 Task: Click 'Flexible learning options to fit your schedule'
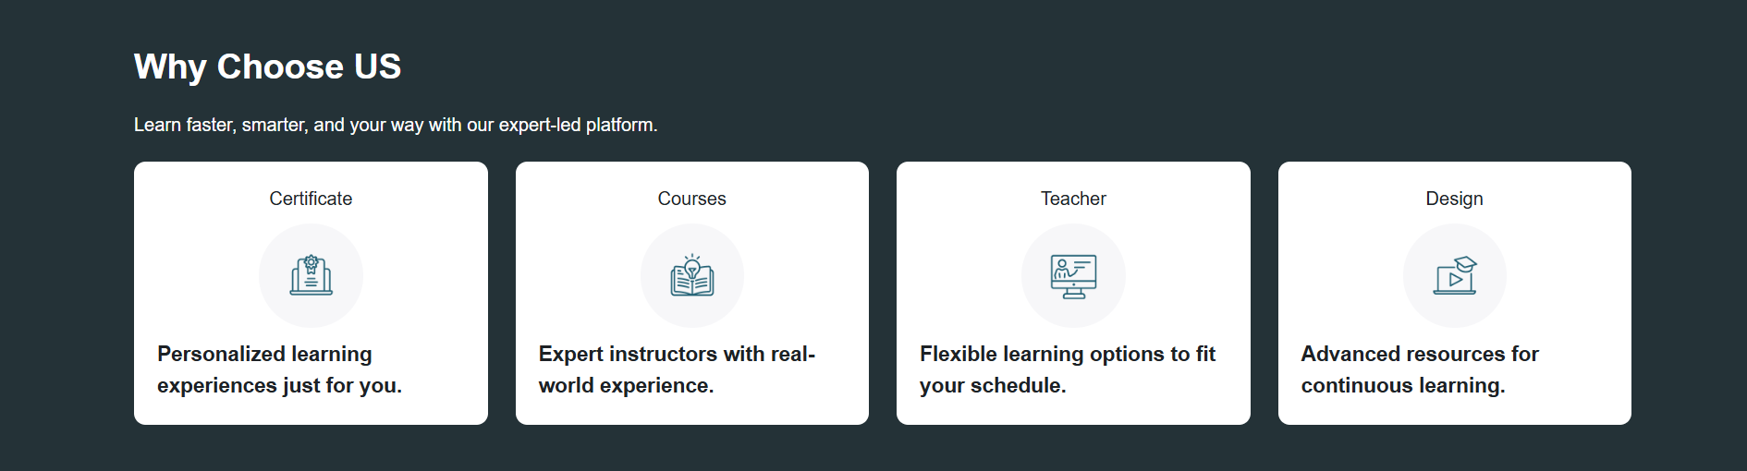[x=1068, y=369]
